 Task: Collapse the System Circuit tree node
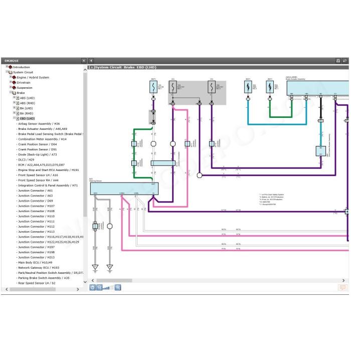point(7,72)
